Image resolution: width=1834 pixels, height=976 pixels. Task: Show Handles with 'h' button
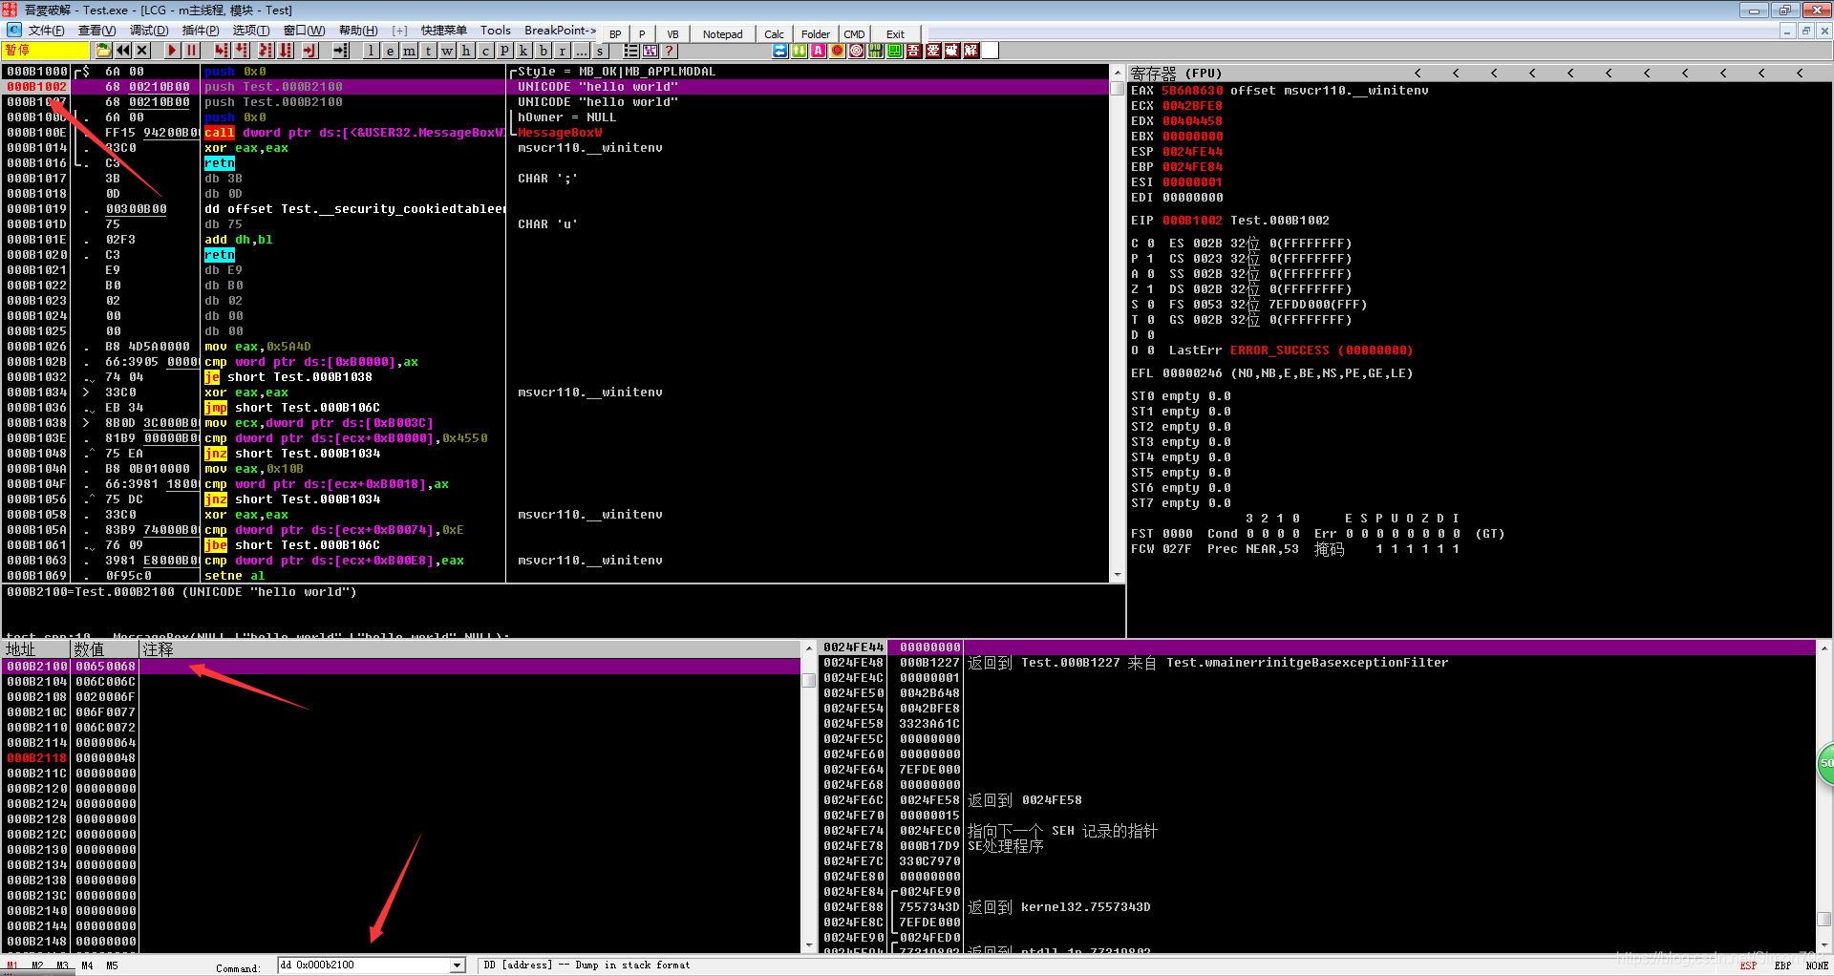466,51
